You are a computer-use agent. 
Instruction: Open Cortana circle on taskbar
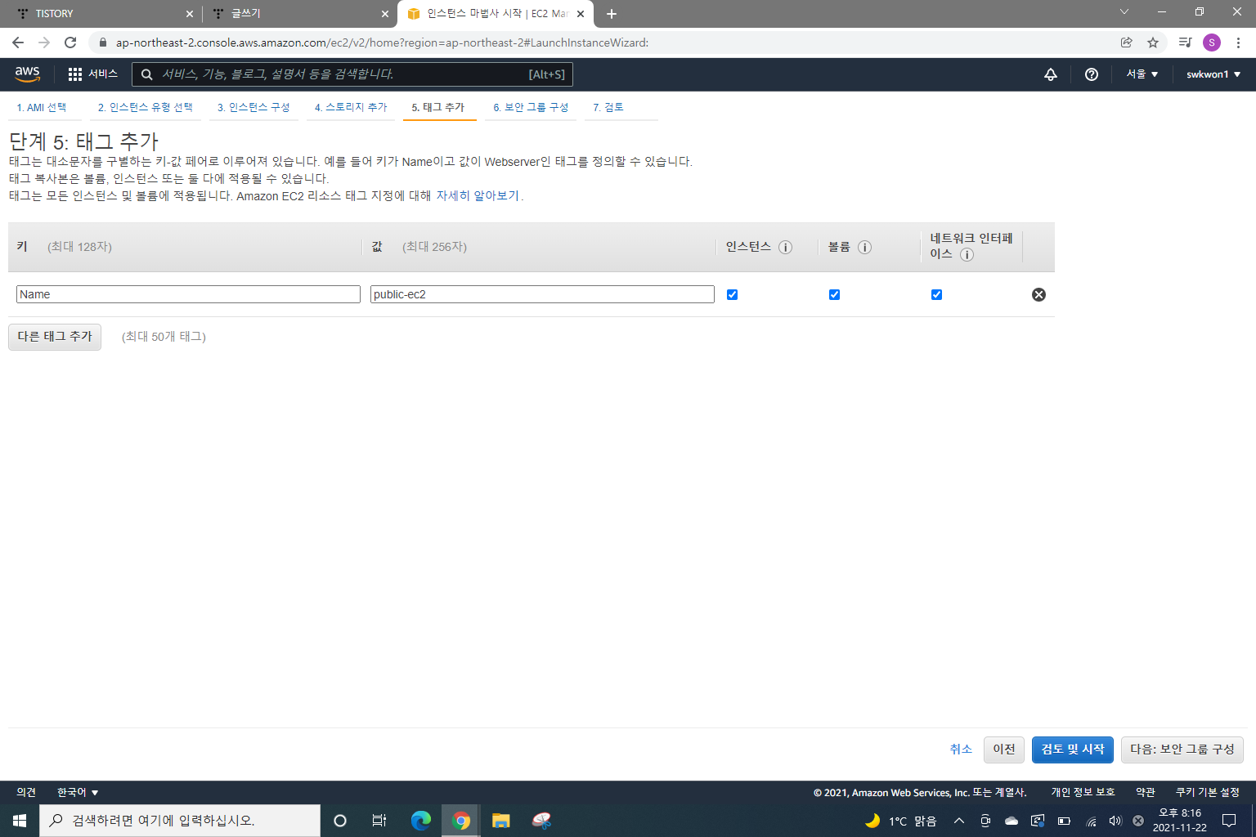(x=340, y=821)
